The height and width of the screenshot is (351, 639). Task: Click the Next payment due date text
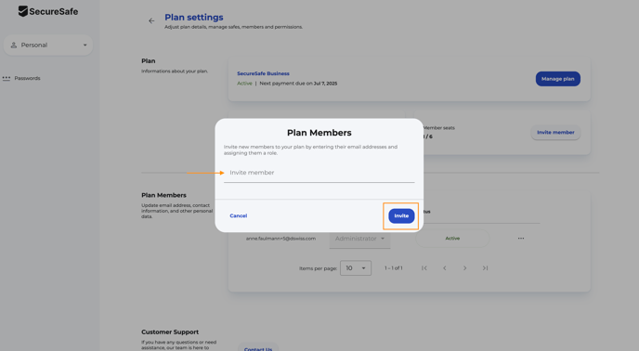pos(298,84)
